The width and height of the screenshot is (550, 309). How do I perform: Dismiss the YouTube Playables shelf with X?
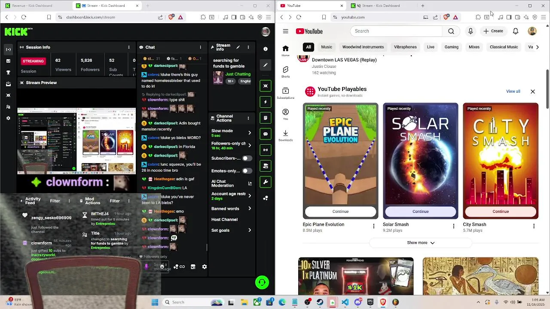tap(533, 91)
